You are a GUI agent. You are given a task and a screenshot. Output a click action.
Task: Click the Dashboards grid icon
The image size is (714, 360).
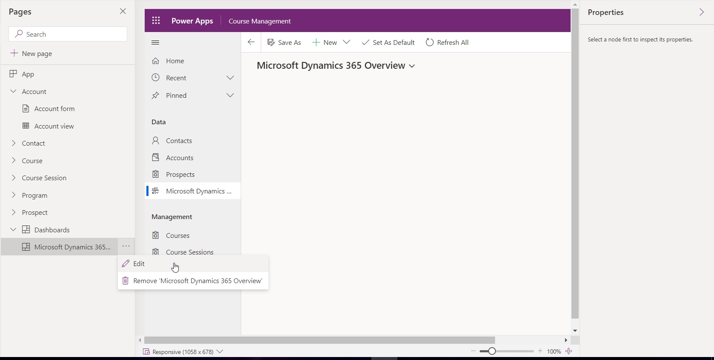click(26, 229)
